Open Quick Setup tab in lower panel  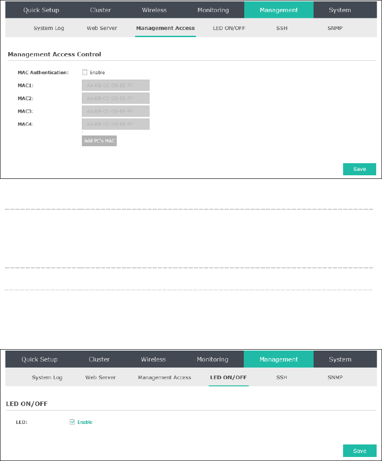click(39, 359)
